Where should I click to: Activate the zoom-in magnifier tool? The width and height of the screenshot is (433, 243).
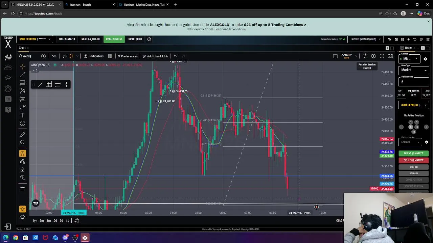(22, 142)
